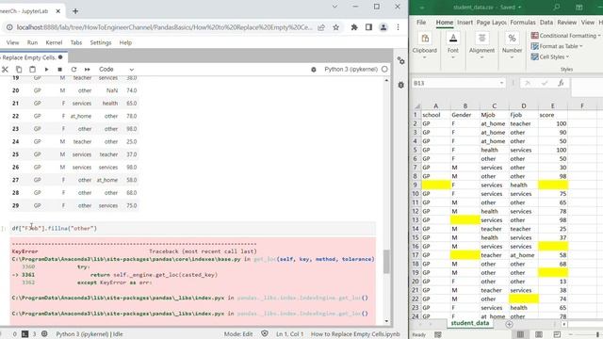Open the cell type Code dropdown
603x339 pixels.
pyautogui.click(x=116, y=70)
